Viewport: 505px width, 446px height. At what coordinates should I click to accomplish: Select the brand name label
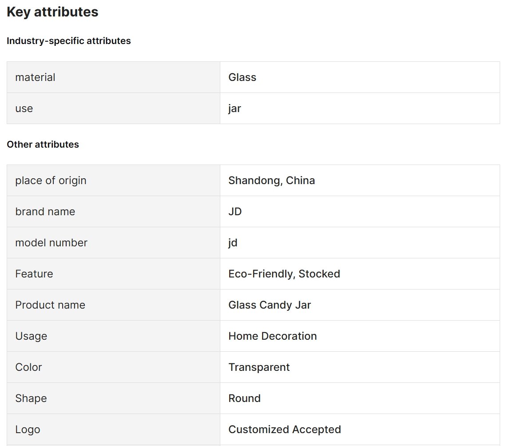45,212
